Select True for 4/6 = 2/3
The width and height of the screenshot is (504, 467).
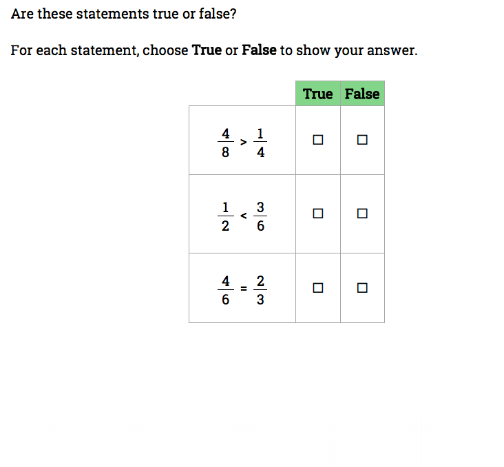pos(317,287)
